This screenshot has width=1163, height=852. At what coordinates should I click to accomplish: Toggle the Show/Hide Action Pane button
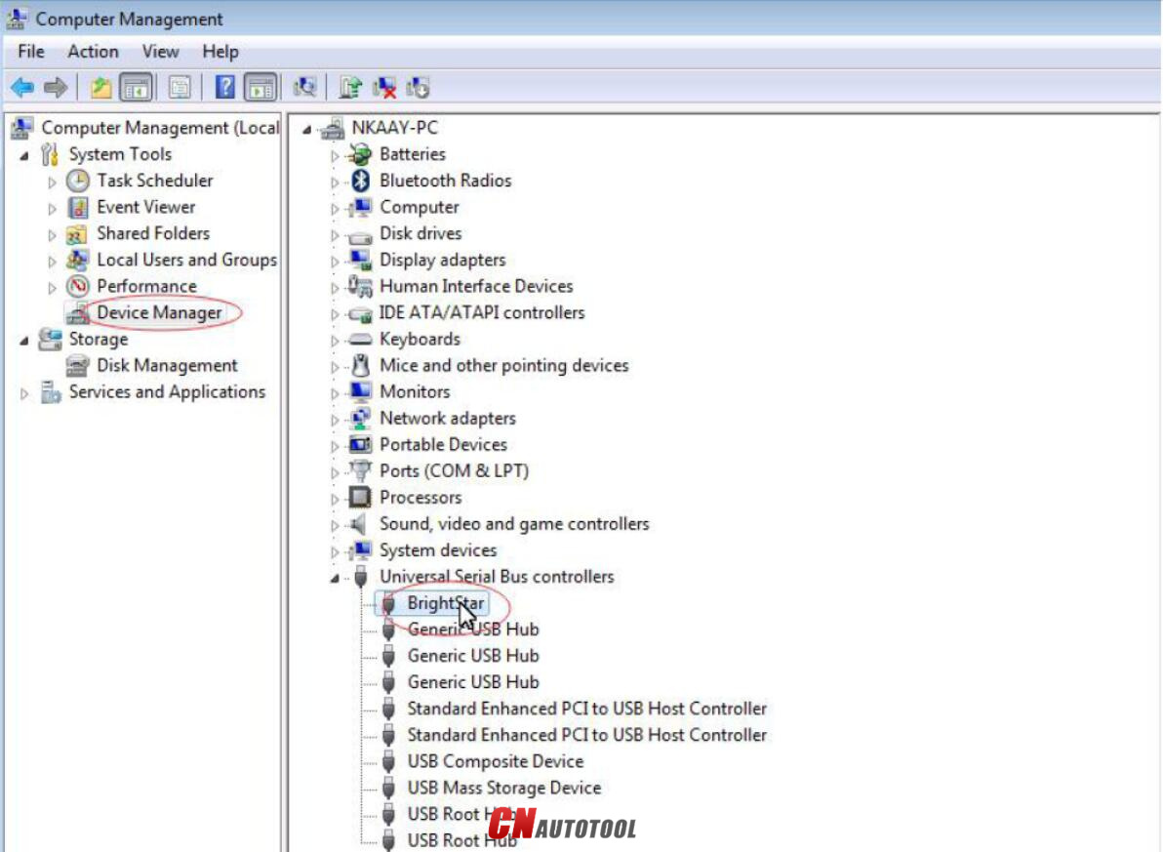coord(261,88)
